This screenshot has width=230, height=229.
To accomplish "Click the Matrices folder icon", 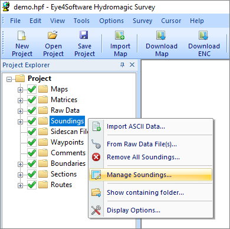I will click(x=43, y=100).
